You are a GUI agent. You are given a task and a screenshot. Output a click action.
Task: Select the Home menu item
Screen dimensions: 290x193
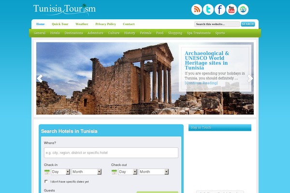[40, 24]
